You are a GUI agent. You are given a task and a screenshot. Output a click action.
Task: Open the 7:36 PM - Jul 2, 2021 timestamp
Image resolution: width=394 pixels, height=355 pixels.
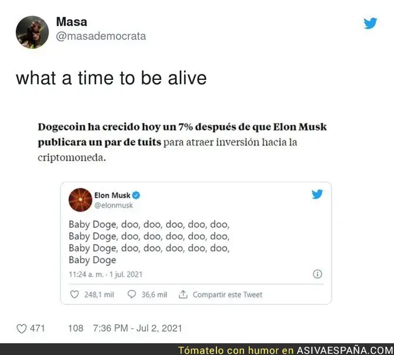(137, 328)
